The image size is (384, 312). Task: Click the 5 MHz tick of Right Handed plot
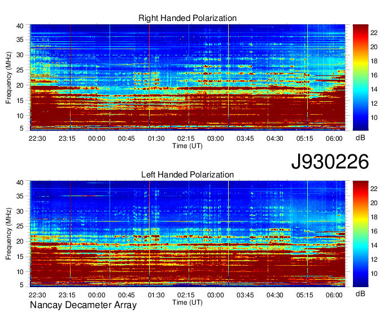21,128
